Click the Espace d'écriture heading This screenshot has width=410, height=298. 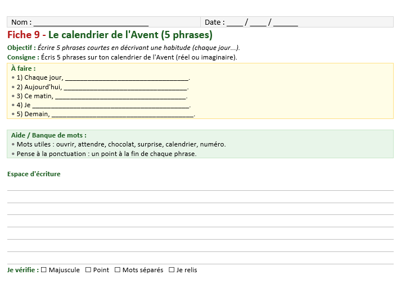click(34, 174)
